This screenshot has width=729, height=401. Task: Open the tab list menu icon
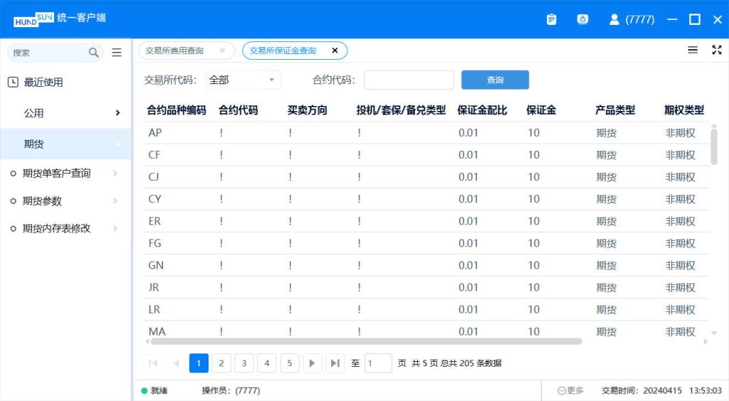(693, 50)
